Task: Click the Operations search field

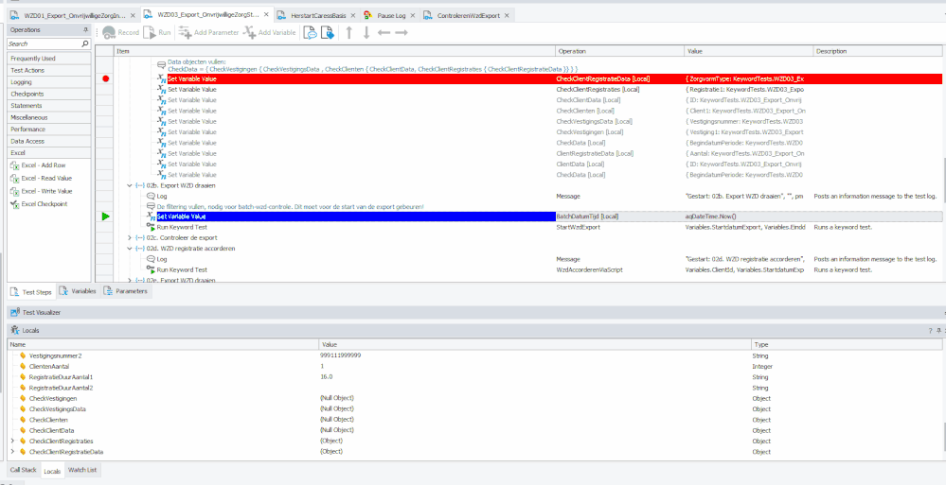Action: 43,43
